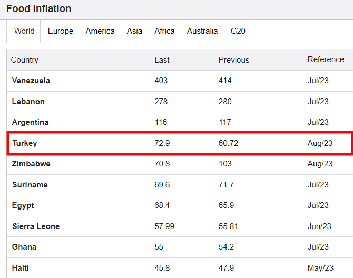Click the Ghana country link

click(x=24, y=247)
